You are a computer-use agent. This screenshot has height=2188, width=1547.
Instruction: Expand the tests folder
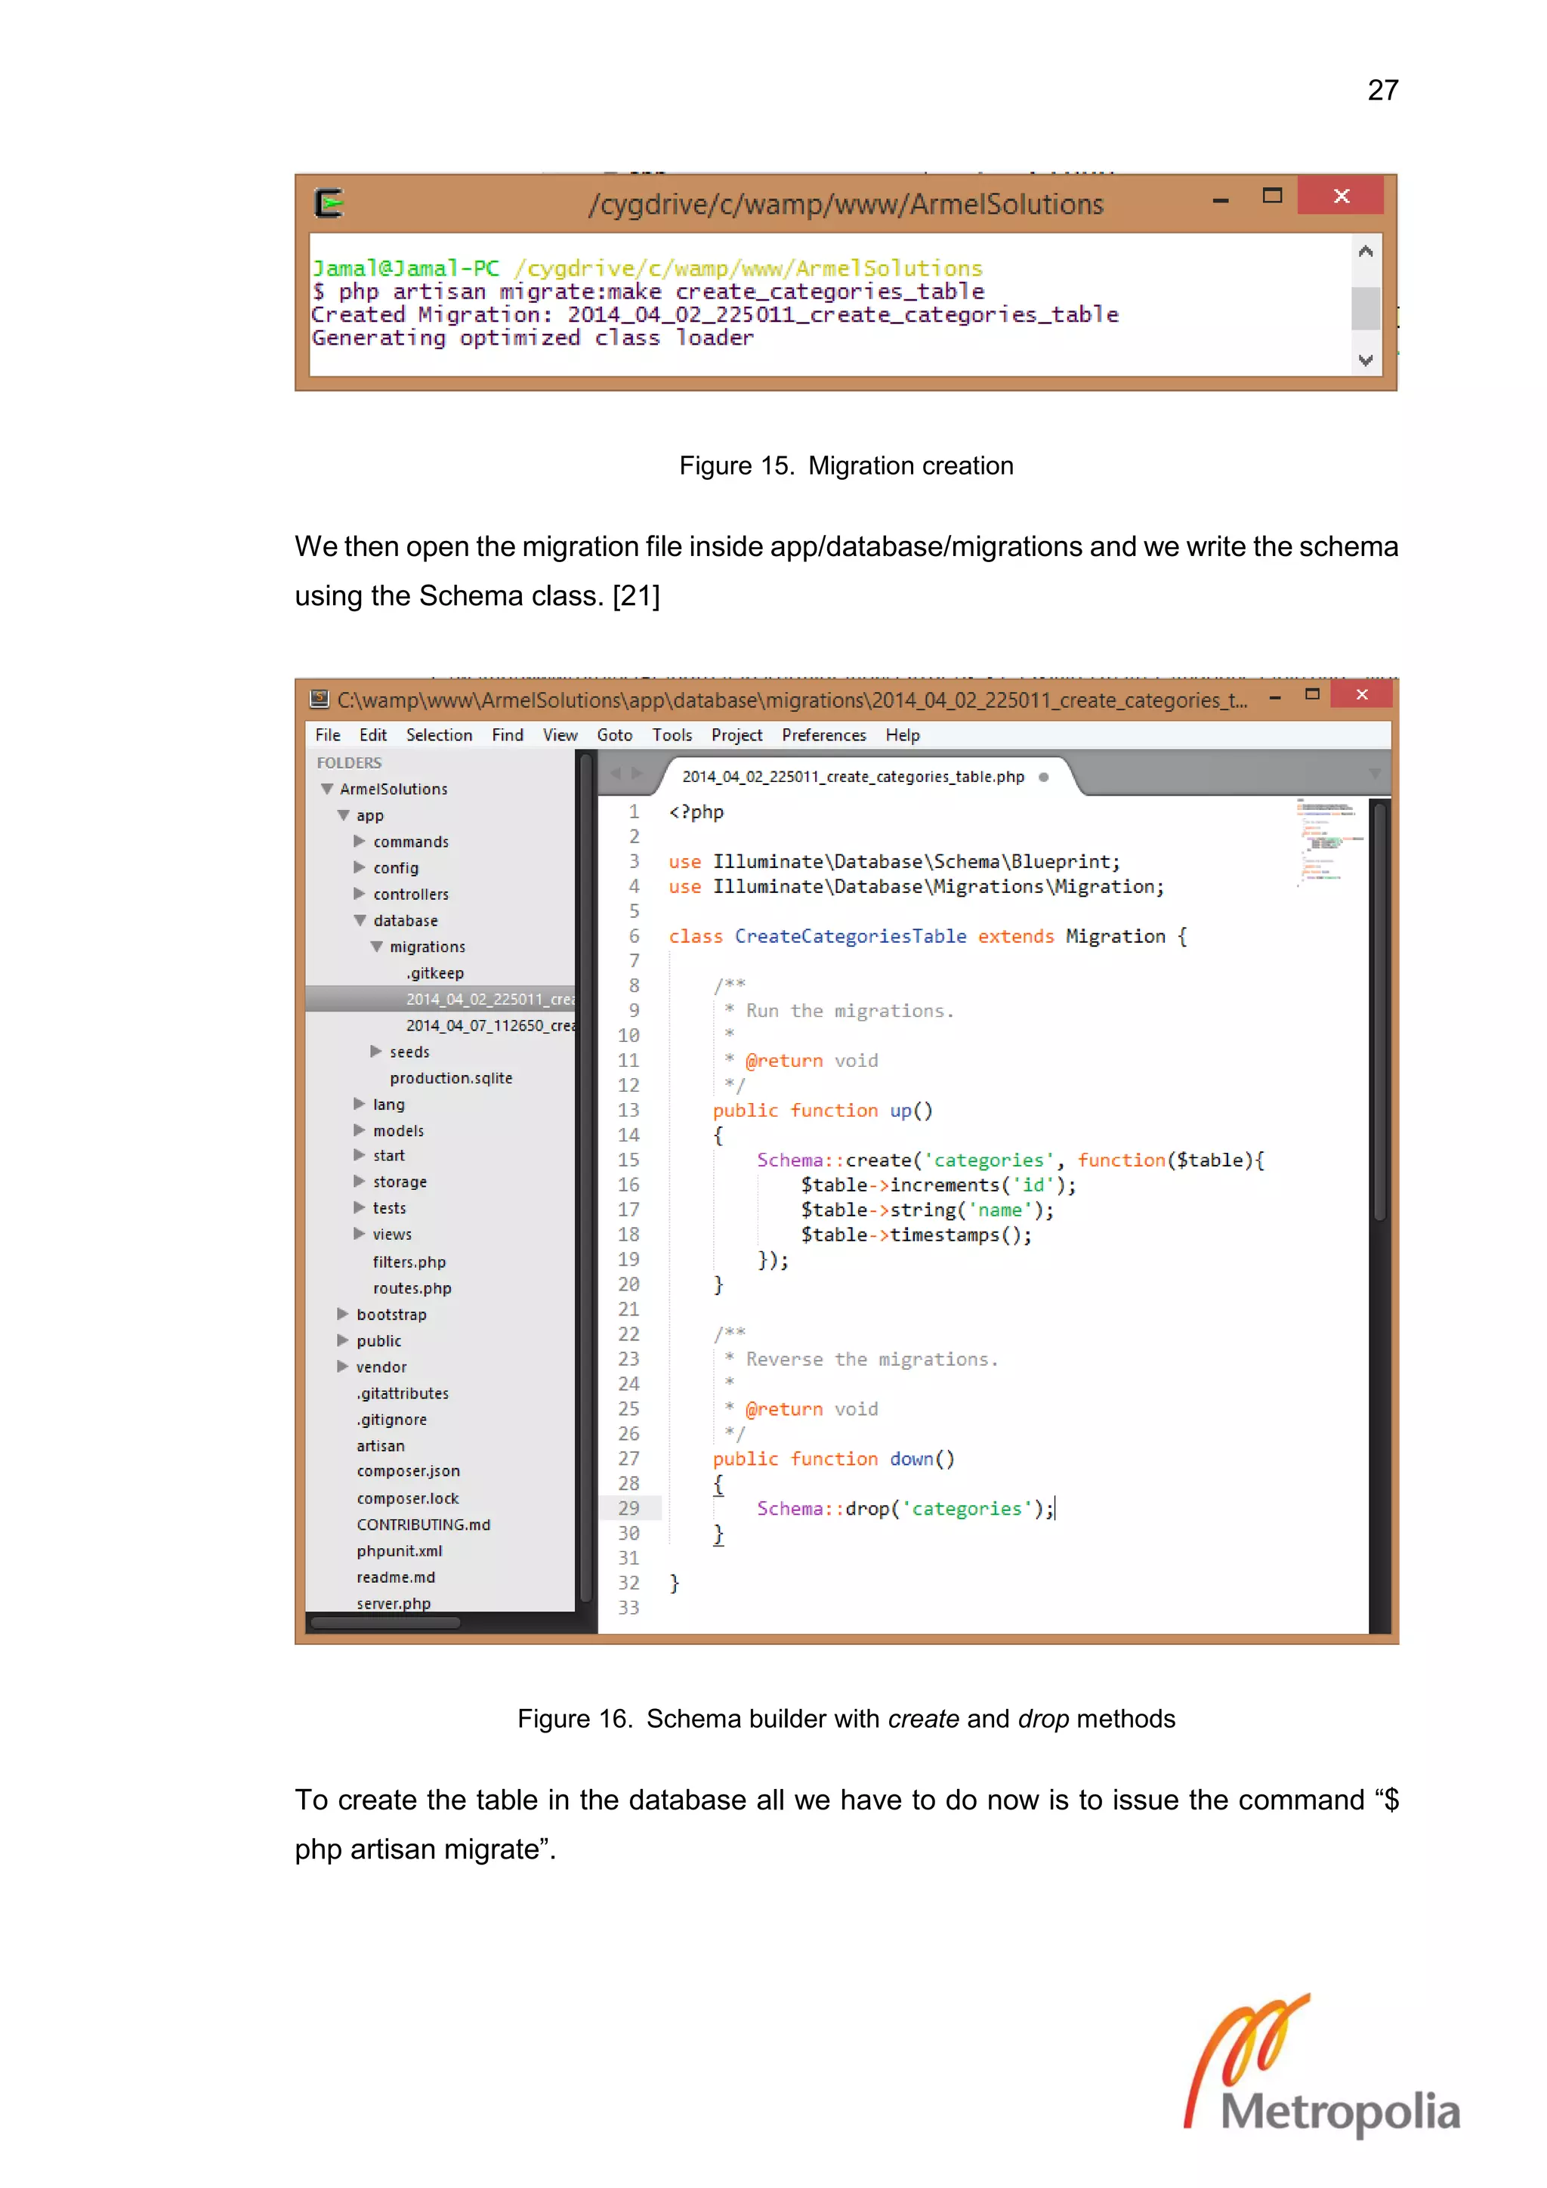click(359, 1208)
